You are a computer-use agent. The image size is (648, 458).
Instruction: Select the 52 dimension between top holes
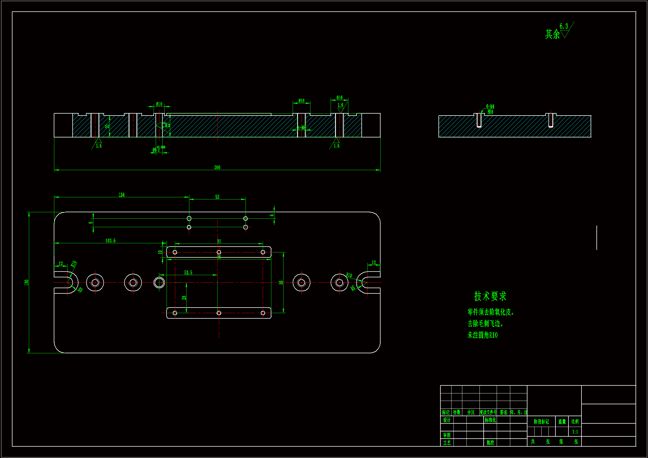[217, 197]
